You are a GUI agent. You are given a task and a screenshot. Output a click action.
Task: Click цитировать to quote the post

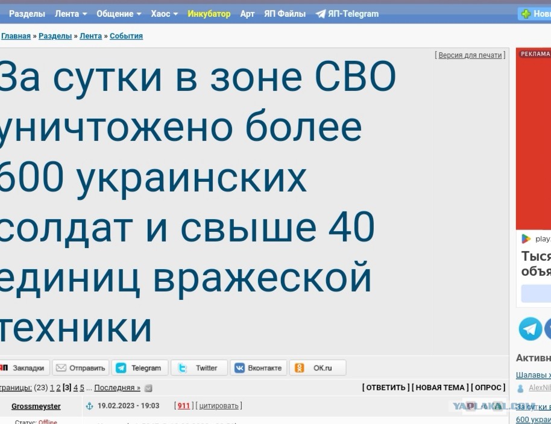coord(219,406)
